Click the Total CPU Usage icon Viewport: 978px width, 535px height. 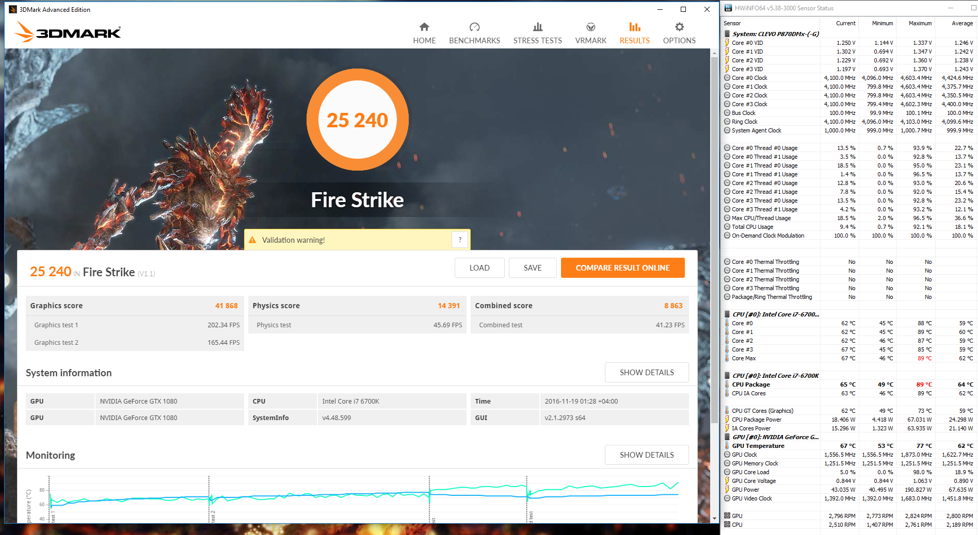click(727, 227)
